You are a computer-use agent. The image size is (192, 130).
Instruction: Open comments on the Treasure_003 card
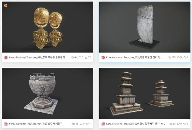pos(178,57)
